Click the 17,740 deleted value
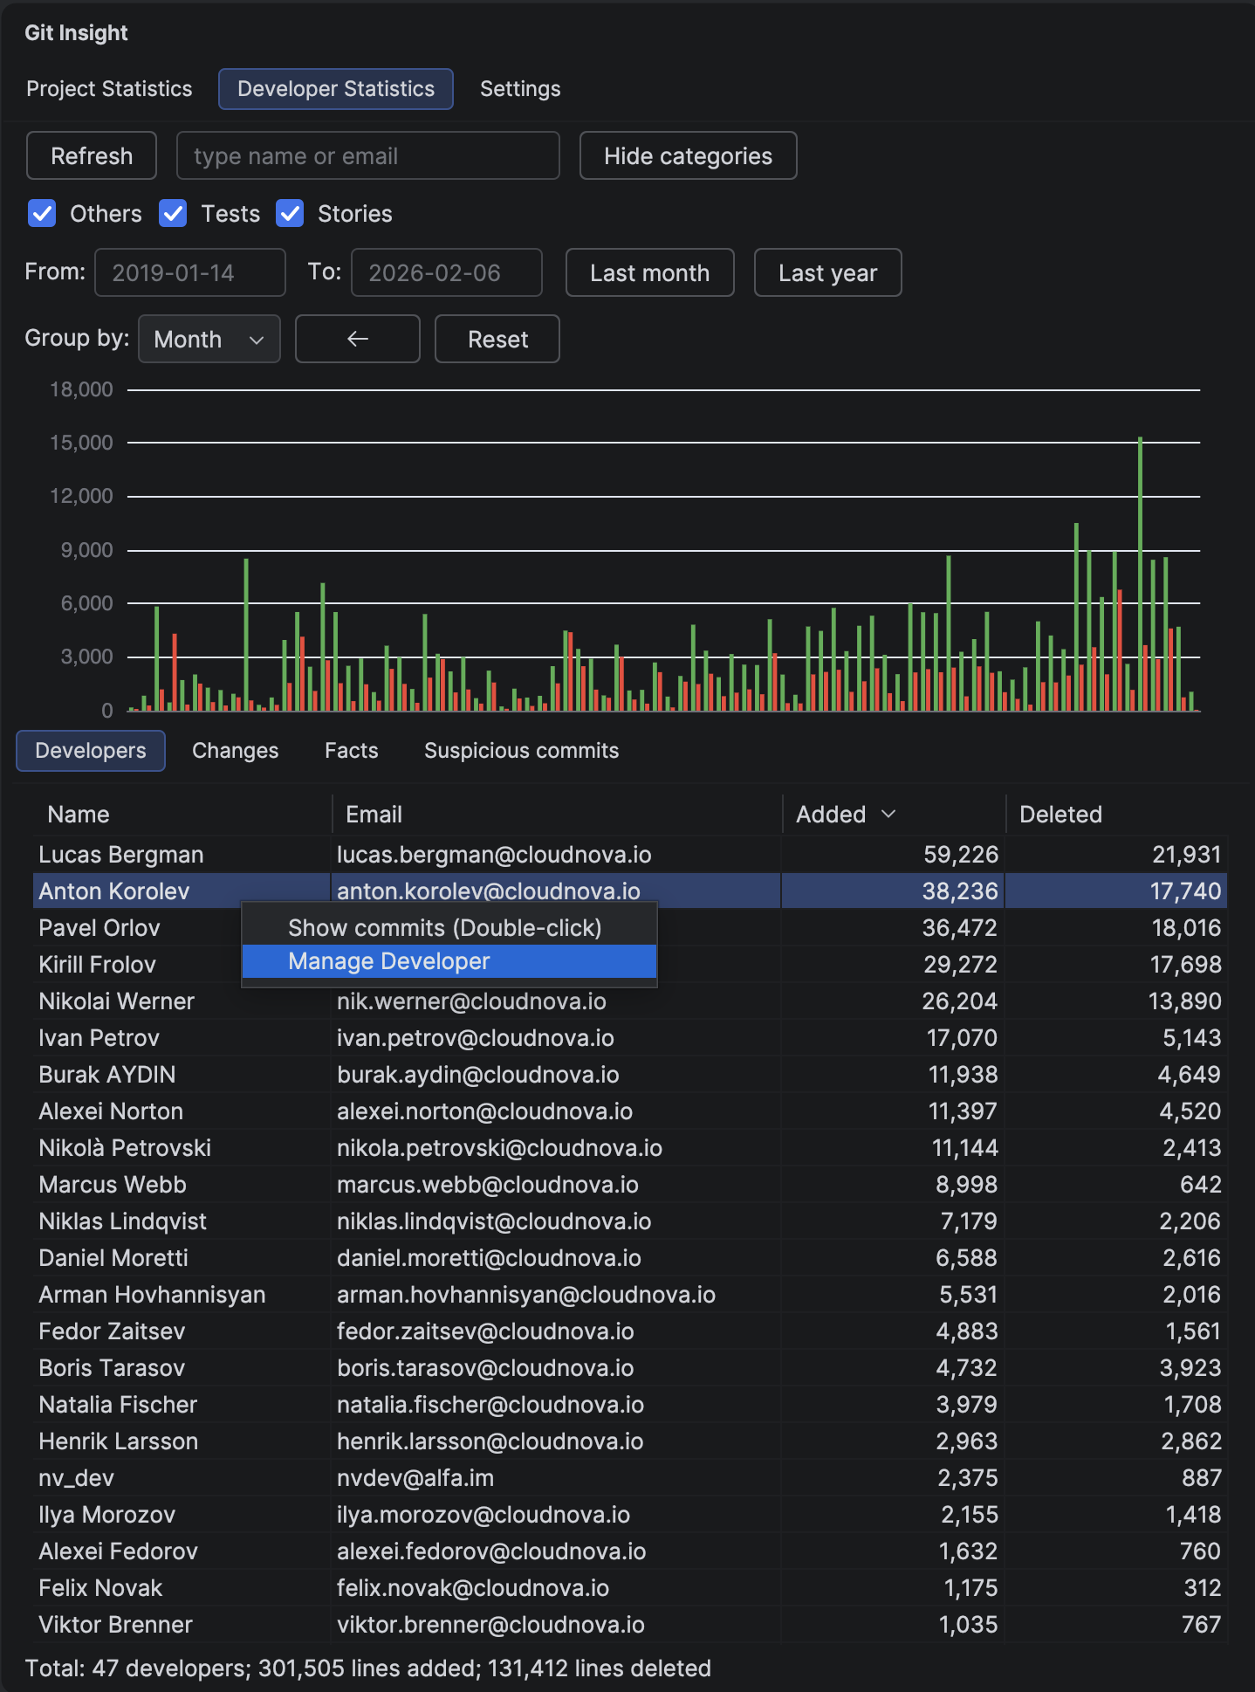 coord(1185,891)
